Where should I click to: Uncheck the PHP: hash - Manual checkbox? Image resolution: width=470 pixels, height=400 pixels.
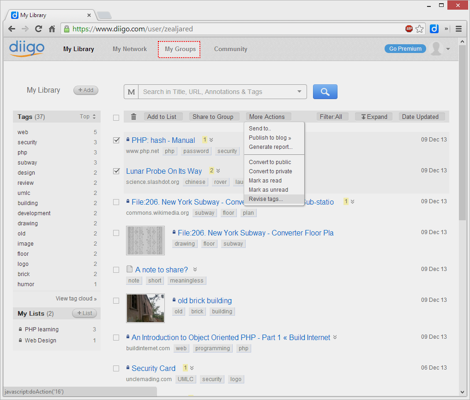116,140
